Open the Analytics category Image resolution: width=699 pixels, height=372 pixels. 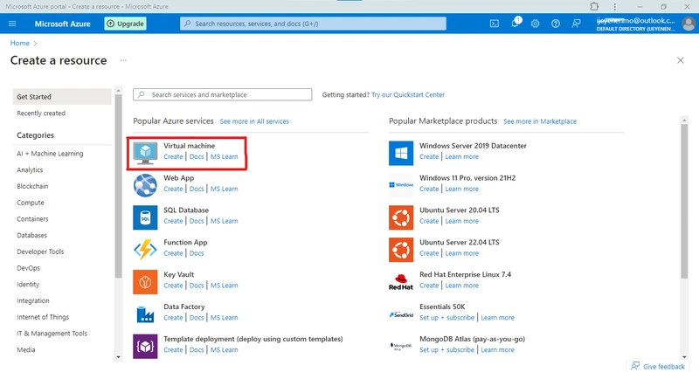[30, 169]
